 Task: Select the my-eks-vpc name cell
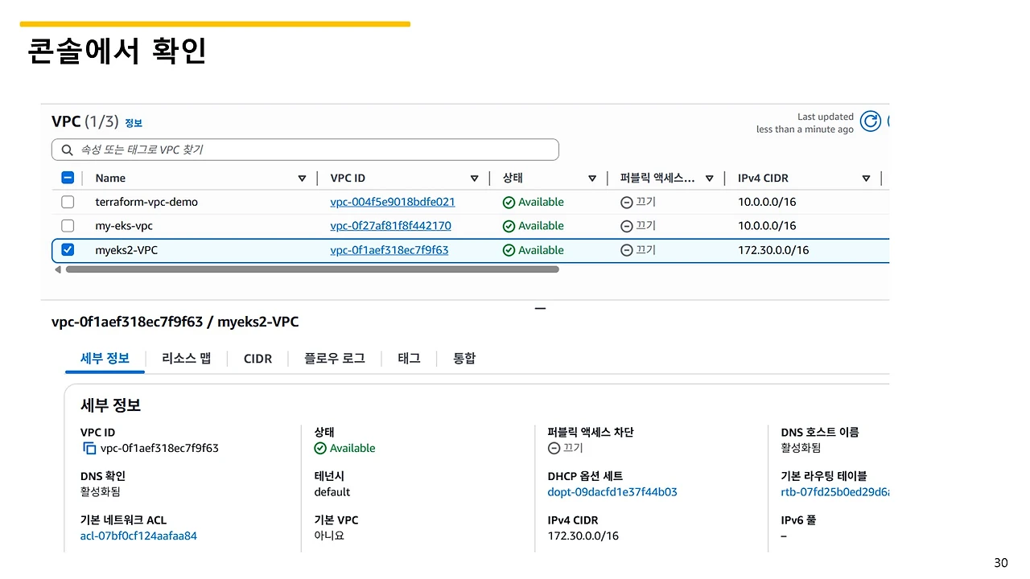point(124,226)
